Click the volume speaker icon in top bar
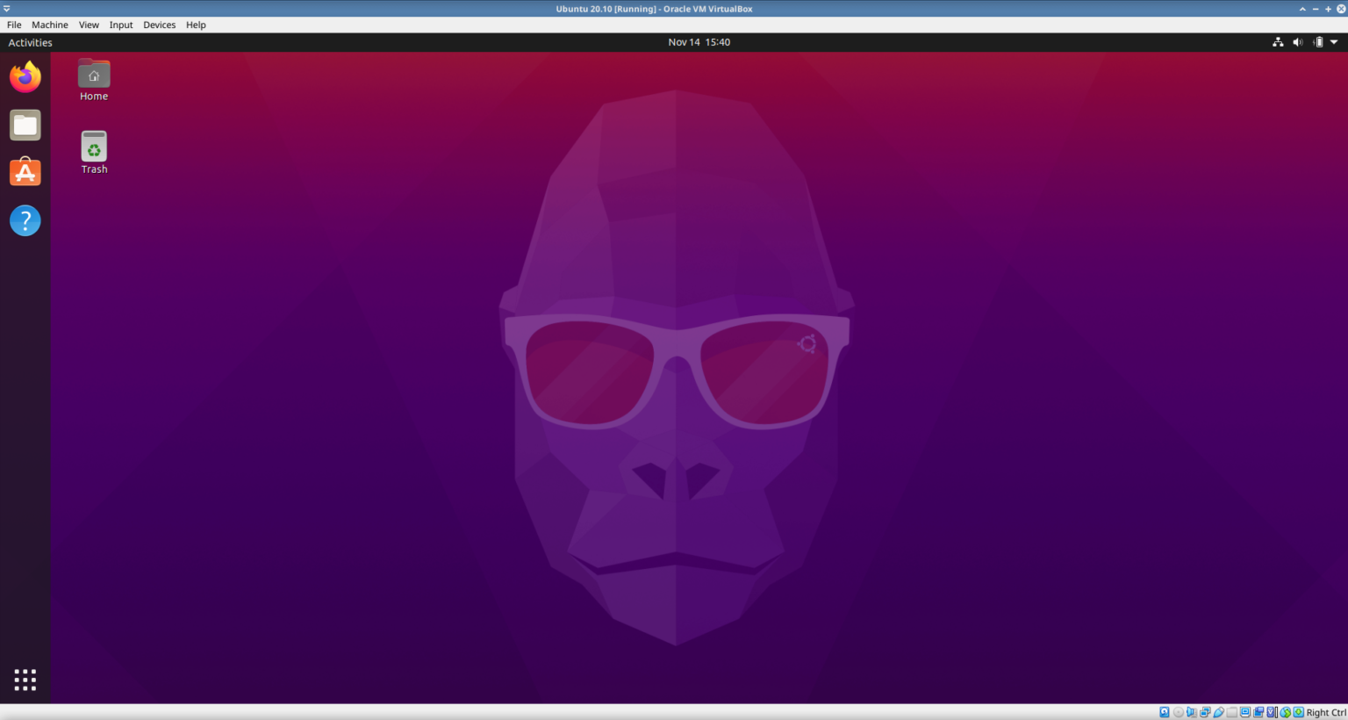1348x720 pixels. coord(1298,42)
